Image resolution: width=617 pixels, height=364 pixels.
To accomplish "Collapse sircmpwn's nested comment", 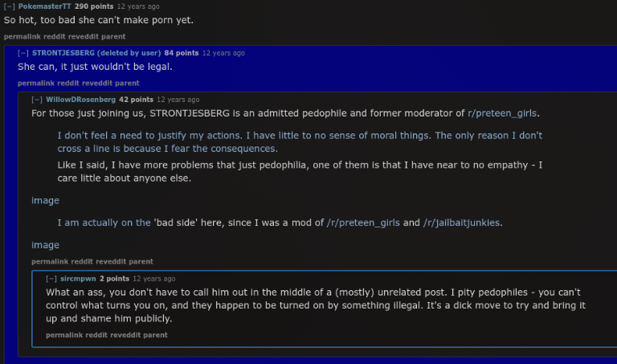I will [x=51, y=279].
